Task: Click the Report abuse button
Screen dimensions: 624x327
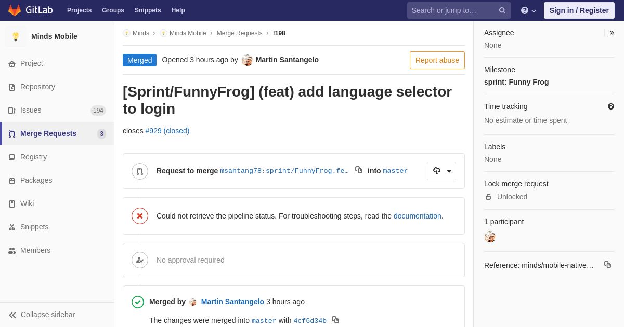Action: (x=437, y=60)
